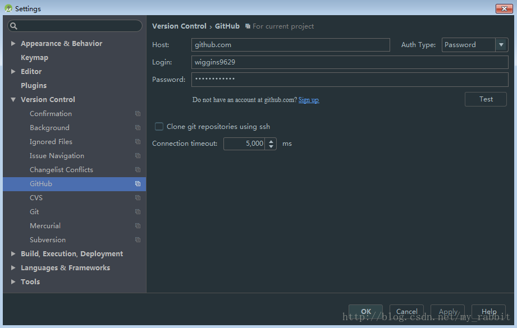The width and height of the screenshot is (517, 328).
Task: Click the Password input field
Action: coord(350,80)
